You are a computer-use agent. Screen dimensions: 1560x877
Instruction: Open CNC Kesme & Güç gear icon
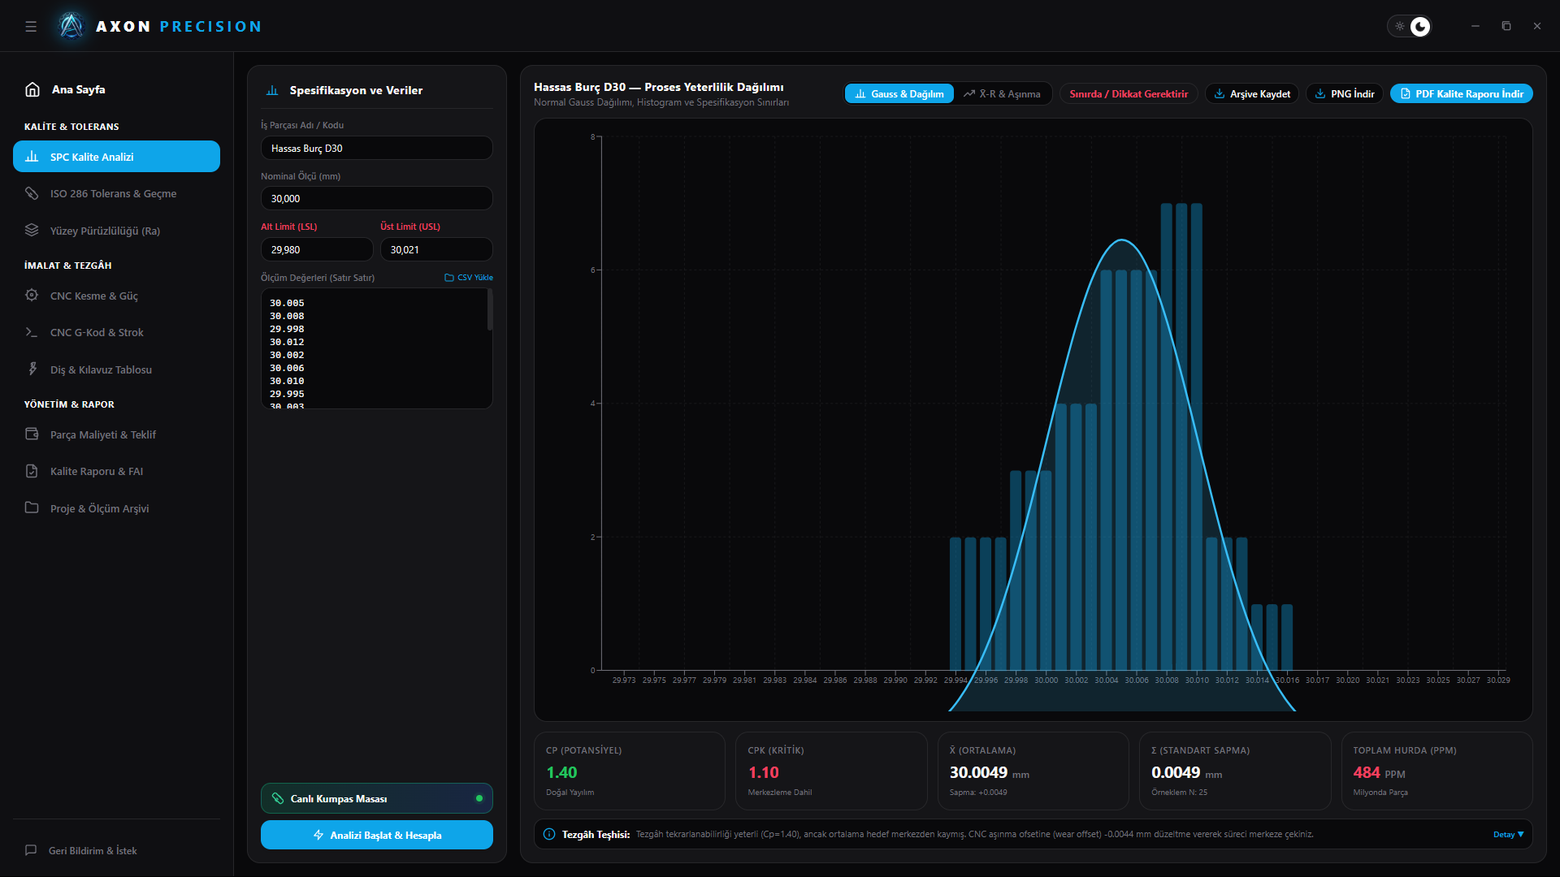click(x=32, y=296)
